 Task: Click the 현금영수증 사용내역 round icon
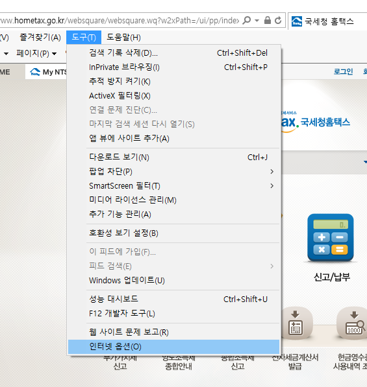pos(353,323)
